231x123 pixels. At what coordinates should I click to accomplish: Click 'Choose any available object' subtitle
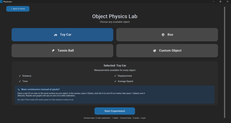click(115, 22)
